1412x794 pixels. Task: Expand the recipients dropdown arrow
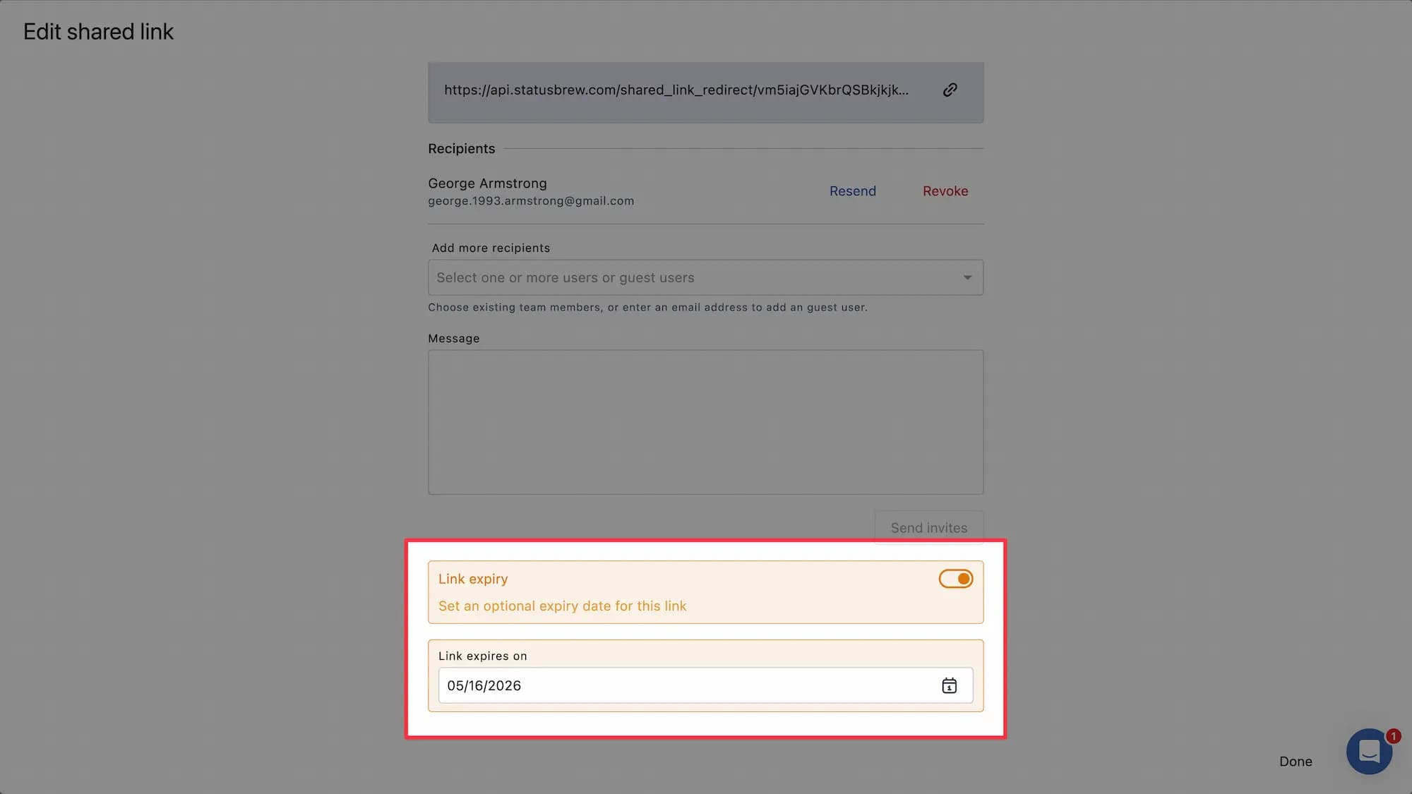click(967, 277)
